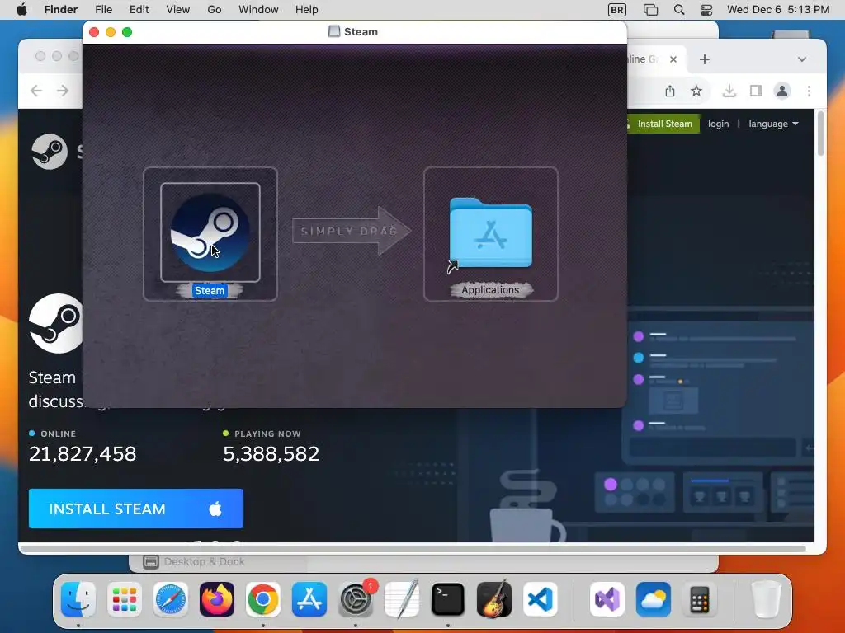This screenshot has height=633, width=845.
Task: Click the blue INSTALL STEAM button
Action: click(x=136, y=509)
